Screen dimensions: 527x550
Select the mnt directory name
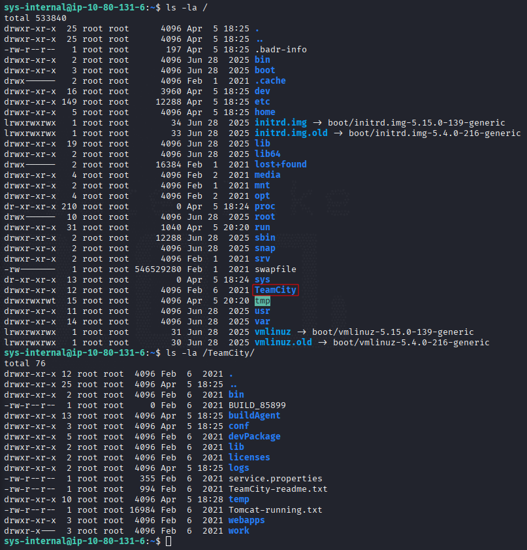[263, 186]
